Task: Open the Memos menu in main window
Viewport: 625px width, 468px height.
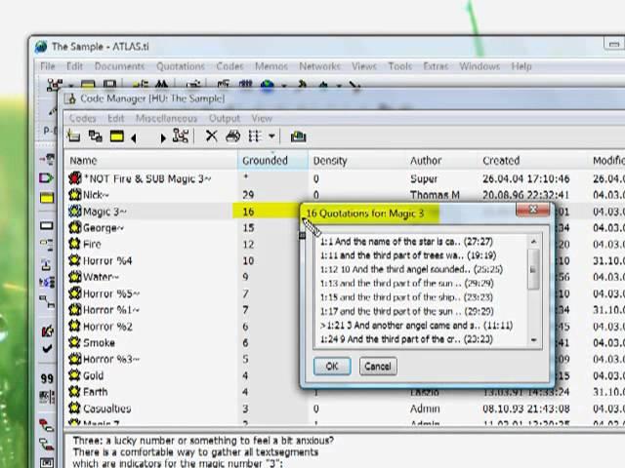Action: tap(271, 66)
